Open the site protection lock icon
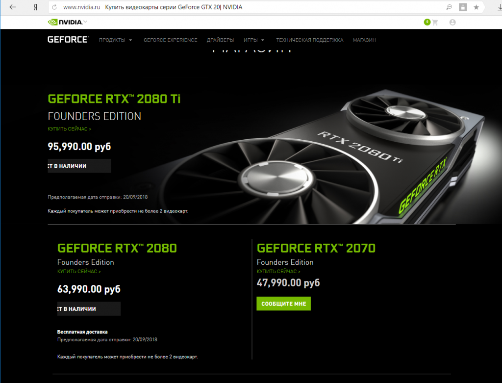This screenshot has height=383, width=502. tap(463, 7)
